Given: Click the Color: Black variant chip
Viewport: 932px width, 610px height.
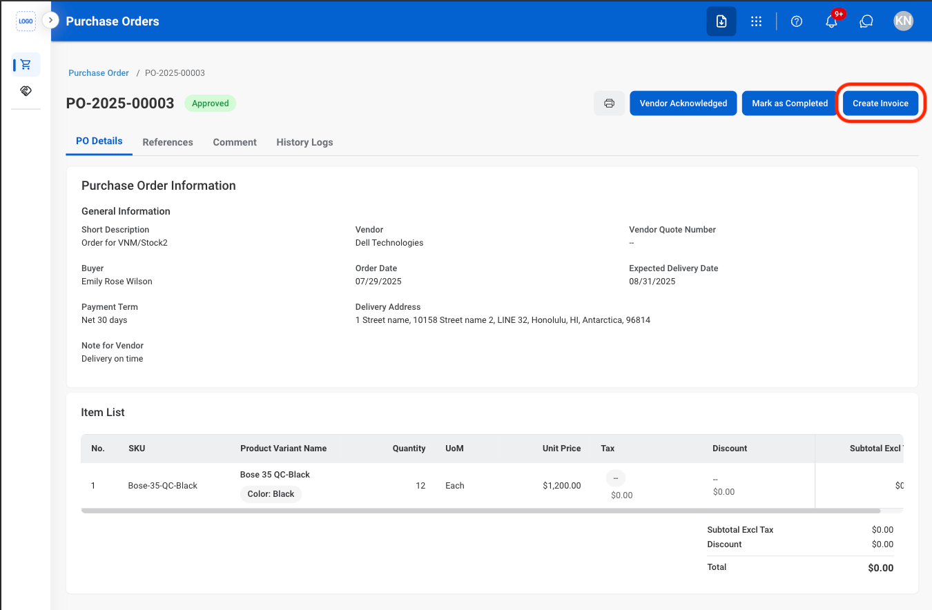Looking at the screenshot, I should (x=271, y=494).
